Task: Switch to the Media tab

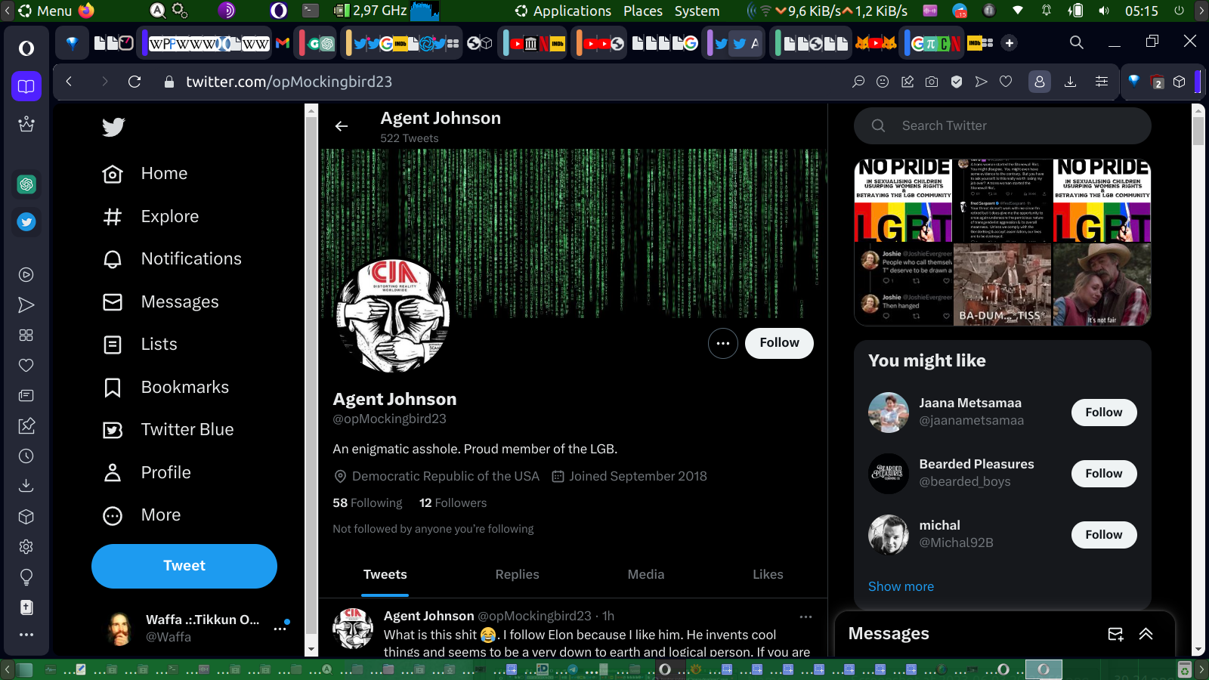Action: coord(645,574)
